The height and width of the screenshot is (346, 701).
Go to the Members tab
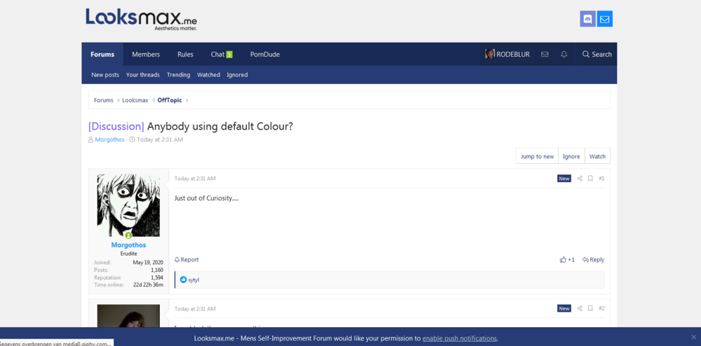point(146,55)
